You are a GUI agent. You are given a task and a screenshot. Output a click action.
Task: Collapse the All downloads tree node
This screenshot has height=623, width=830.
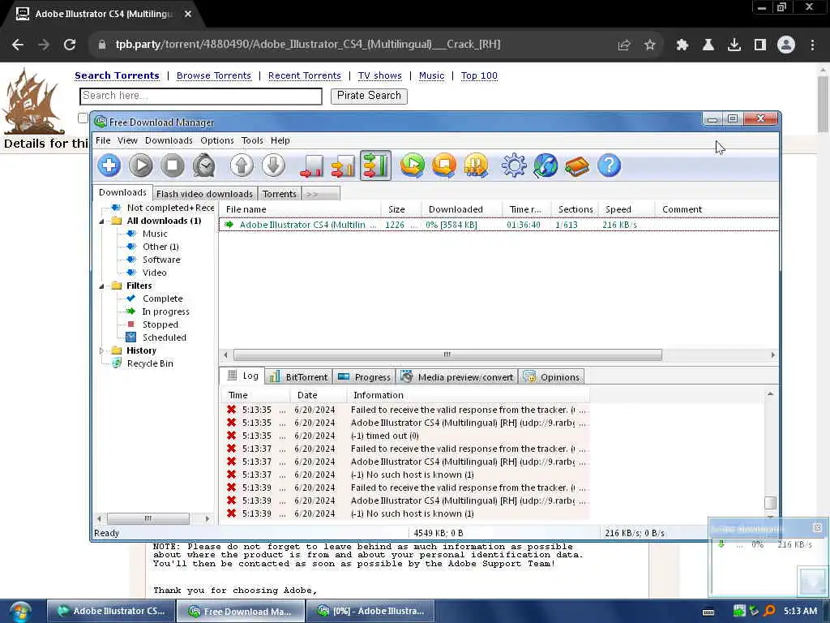(x=101, y=221)
